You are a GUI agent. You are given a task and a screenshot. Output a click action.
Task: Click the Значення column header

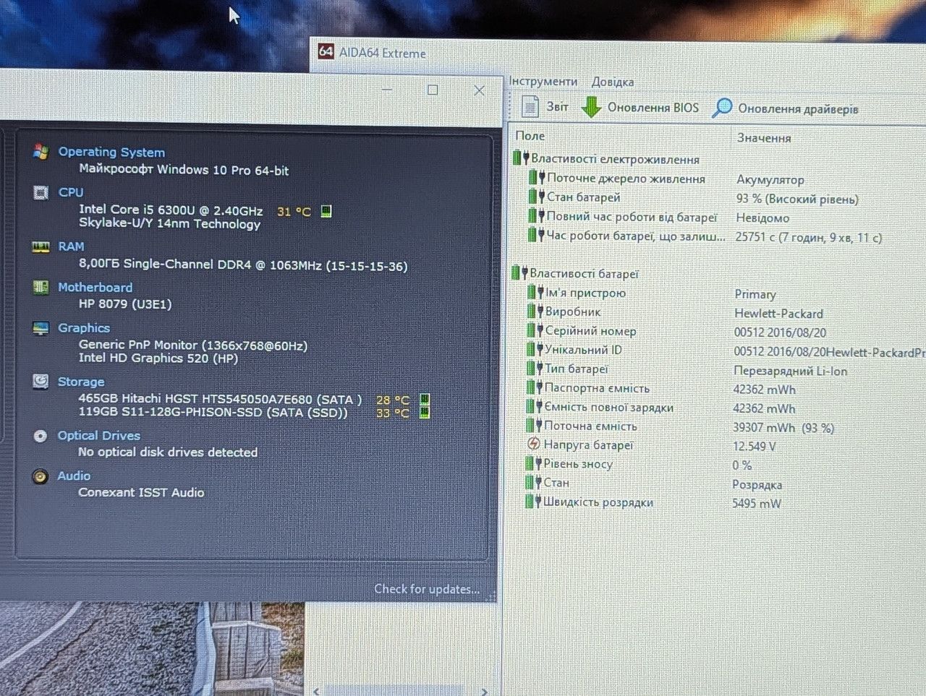point(764,137)
